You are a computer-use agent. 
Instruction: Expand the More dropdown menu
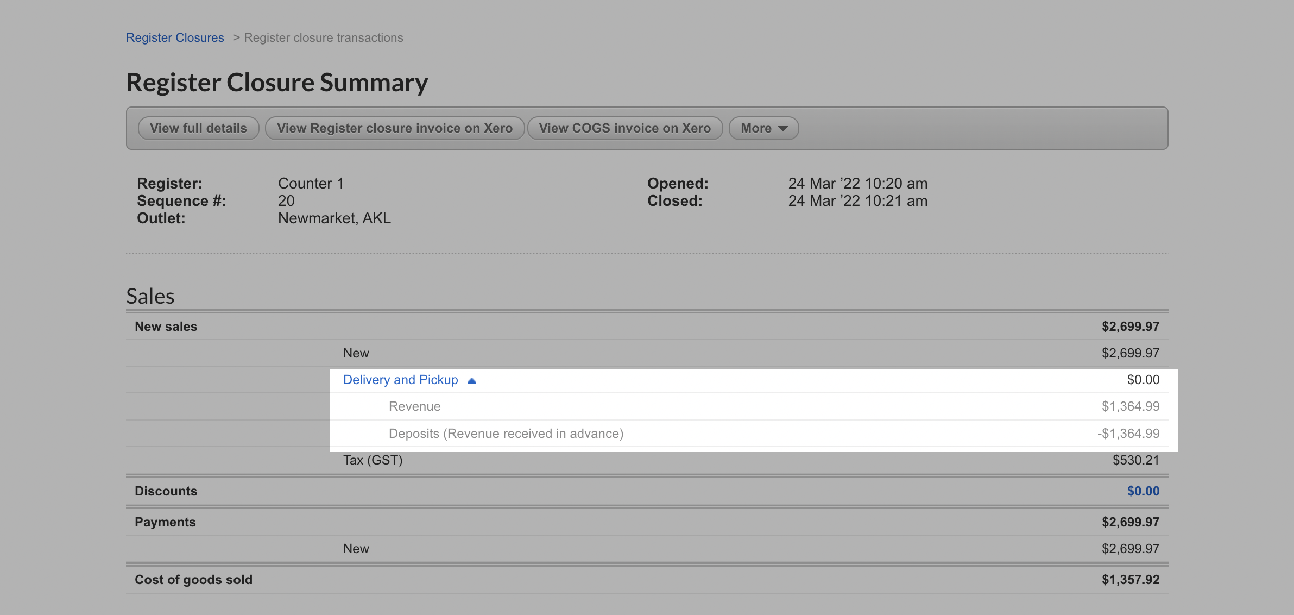tap(763, 128)
